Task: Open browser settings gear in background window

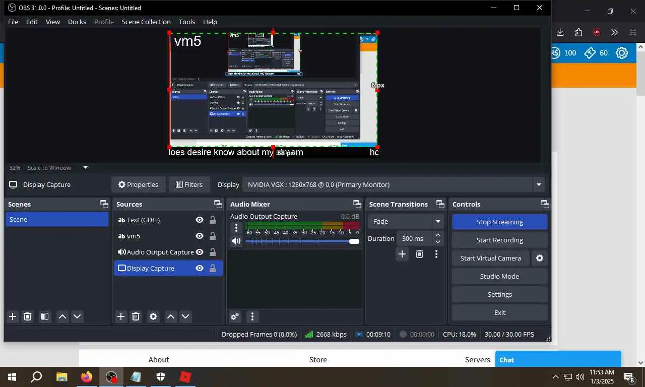Action: (x=622, y=53)
